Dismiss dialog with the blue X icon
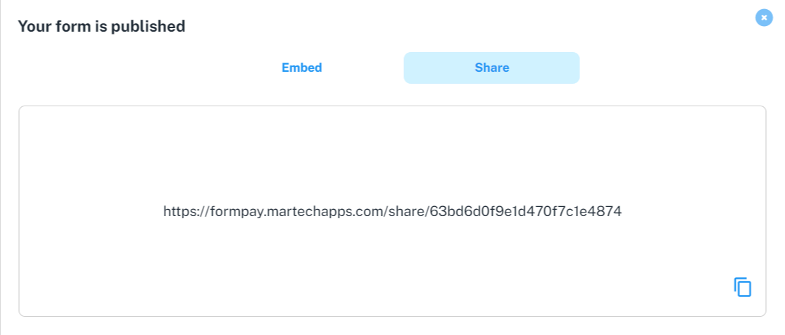This screenshot has height=335, width=785. coord(764,18)
